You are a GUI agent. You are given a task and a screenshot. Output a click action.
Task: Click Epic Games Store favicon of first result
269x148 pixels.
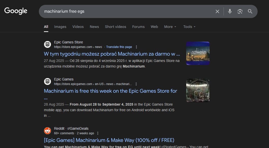click(48, 44)
